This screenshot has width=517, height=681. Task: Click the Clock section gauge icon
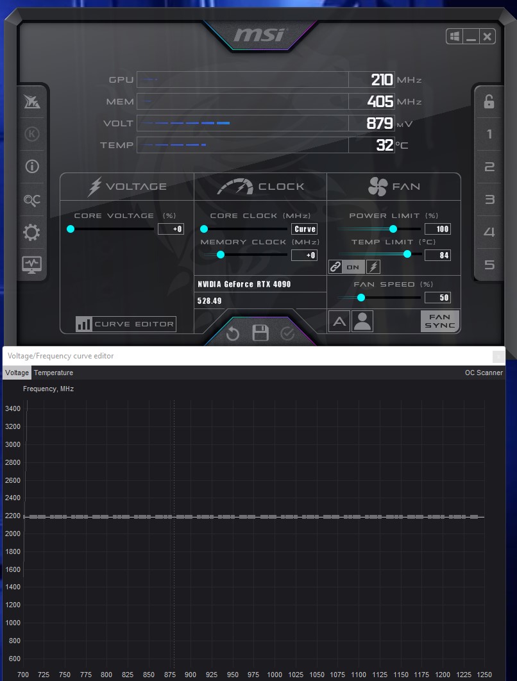click(x=235, y=187)
